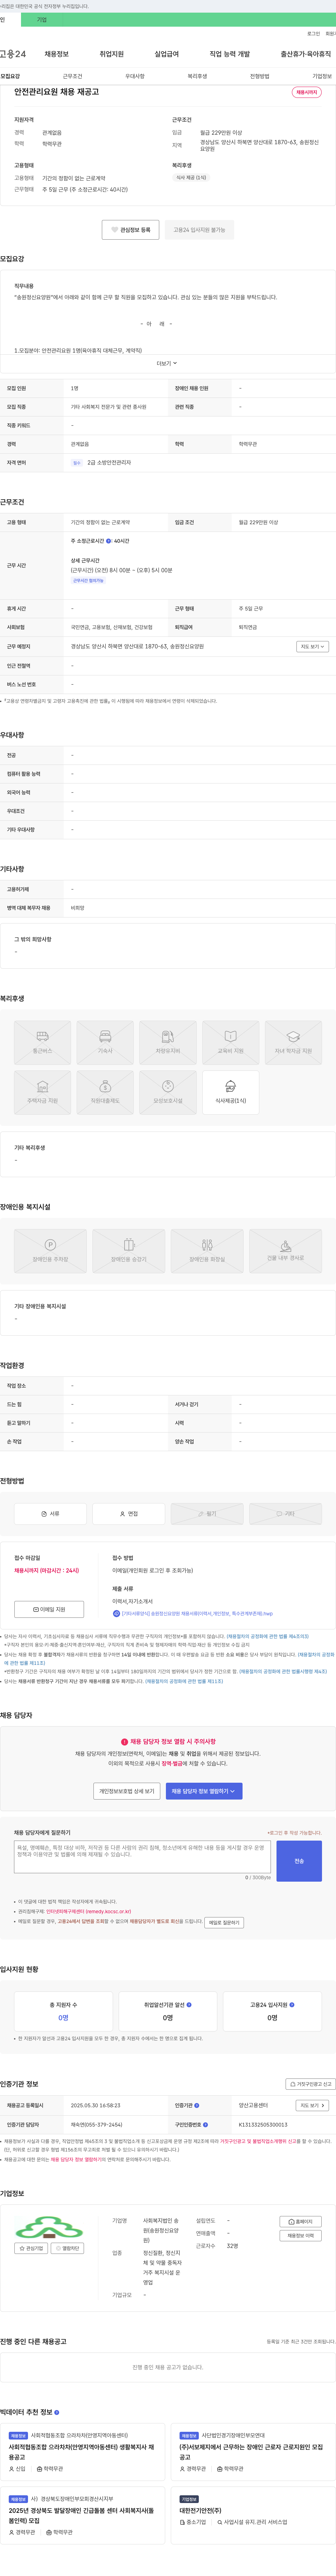Image resolution: width=336 pixels, height=2576 pixels.
Task: Click info icon next to 취업알선기관 알선
Action: point(188,2005)
